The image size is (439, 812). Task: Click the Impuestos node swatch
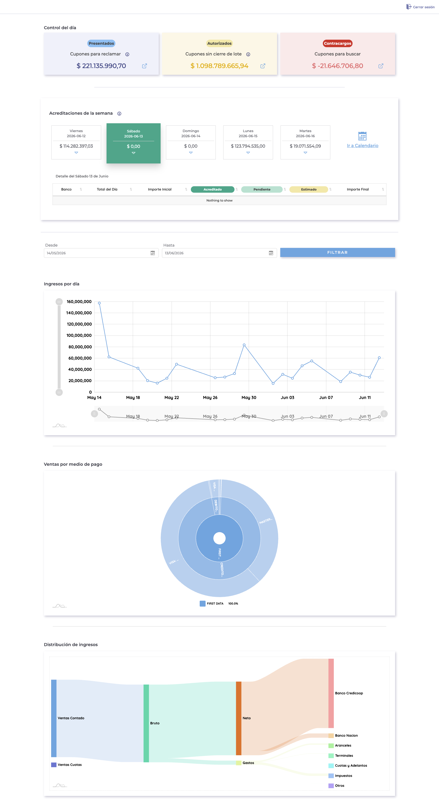click(x=331, y=776)
